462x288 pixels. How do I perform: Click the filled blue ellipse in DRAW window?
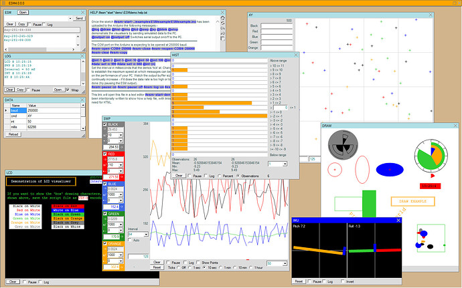(390, 170)
